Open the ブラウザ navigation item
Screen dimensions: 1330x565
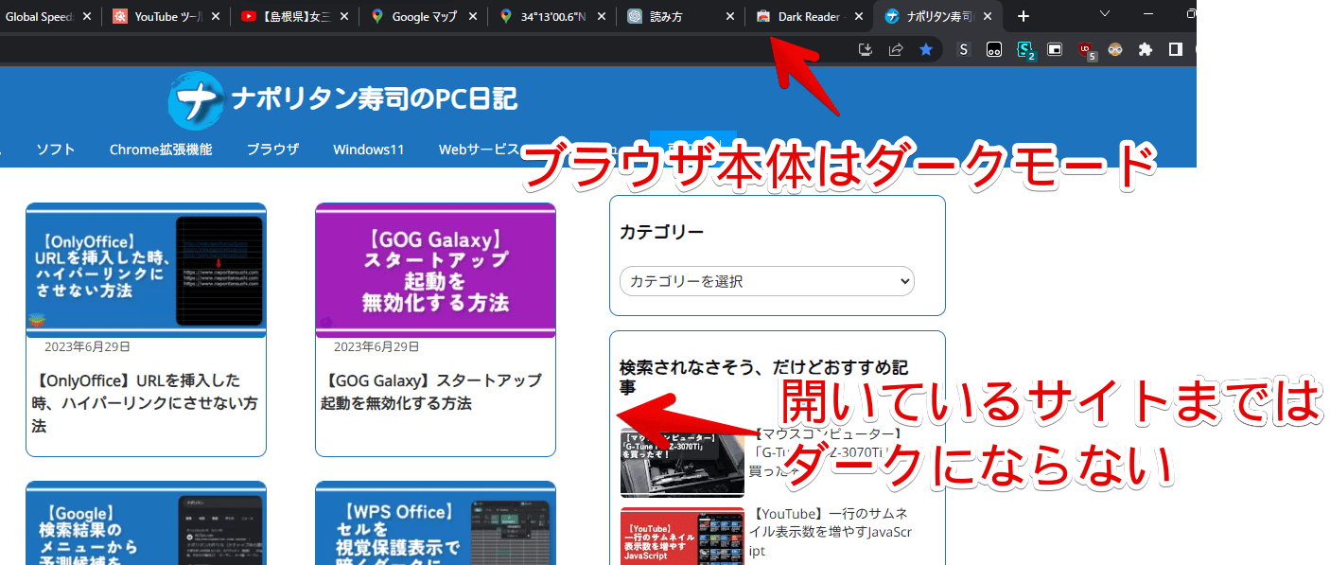(x=272, y=150)
